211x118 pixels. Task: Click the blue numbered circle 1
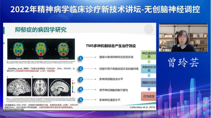coord(81,58)
